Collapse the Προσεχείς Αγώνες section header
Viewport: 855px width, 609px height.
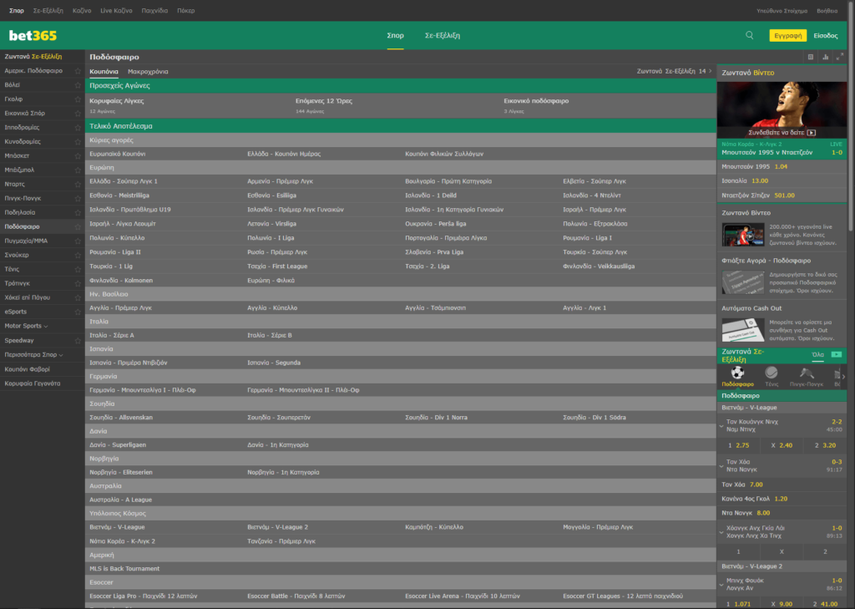pyautogui.click(x=400, y=86)
